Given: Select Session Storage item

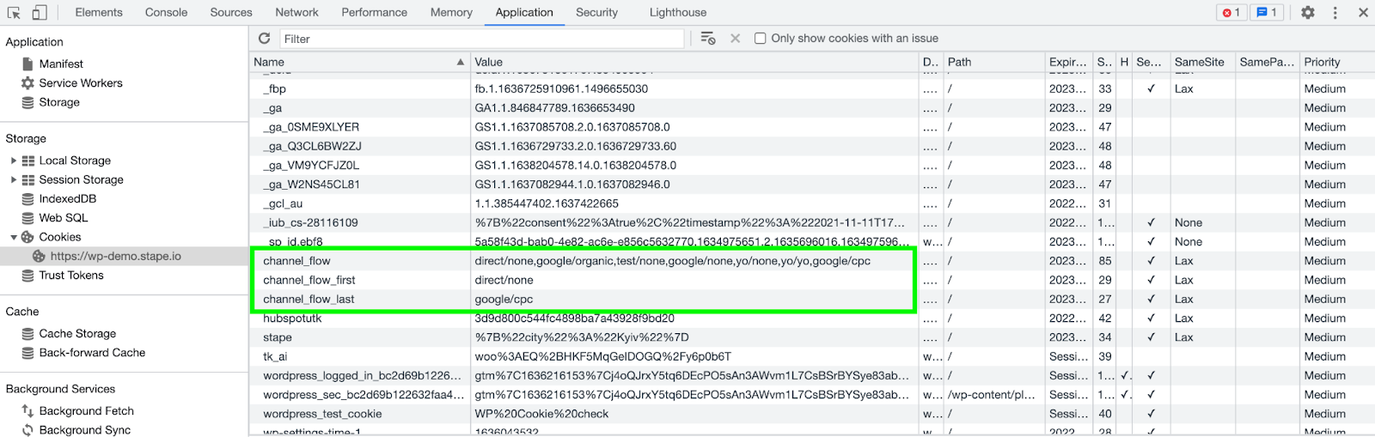Looking at the screenshot, I should click(x=81, y=179).
